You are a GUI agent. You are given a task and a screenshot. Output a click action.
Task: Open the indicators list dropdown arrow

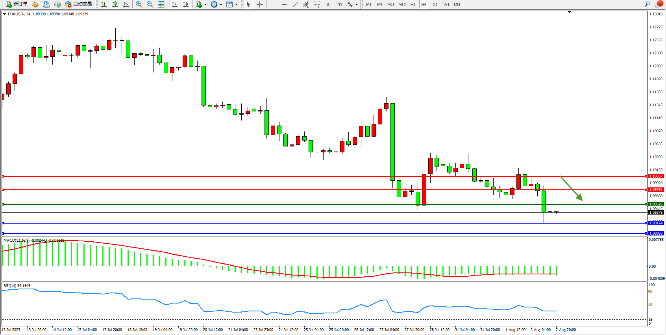205,5
